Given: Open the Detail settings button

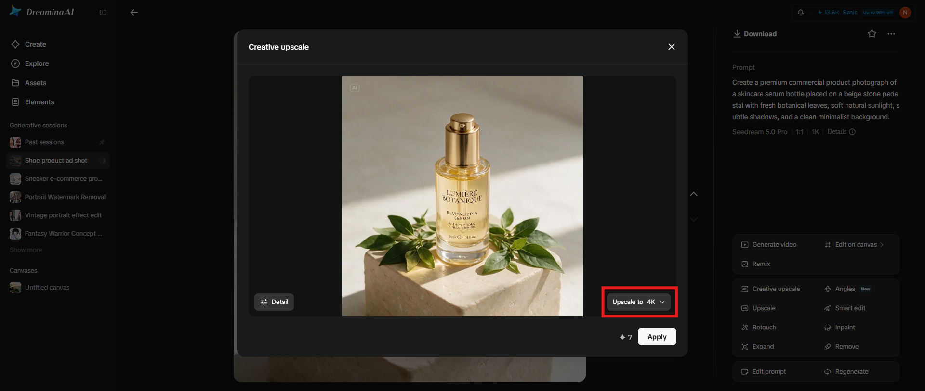Looking at the screenshot, I should point(274,302).
